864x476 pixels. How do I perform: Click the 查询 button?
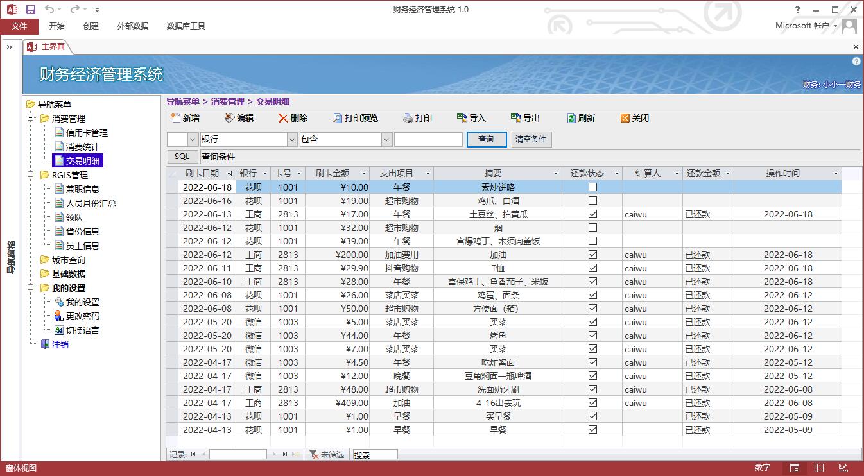(x=486, y=139)
